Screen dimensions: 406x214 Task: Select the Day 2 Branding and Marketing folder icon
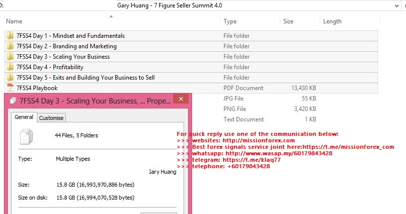pos(10,46)
